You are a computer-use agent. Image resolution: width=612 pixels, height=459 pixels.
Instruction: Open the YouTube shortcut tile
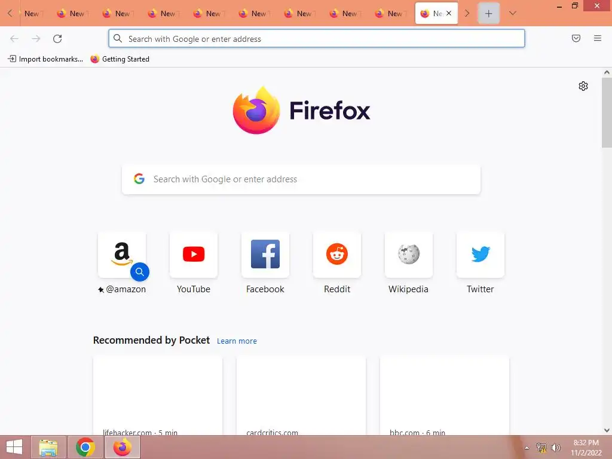(x=194, y=255)
